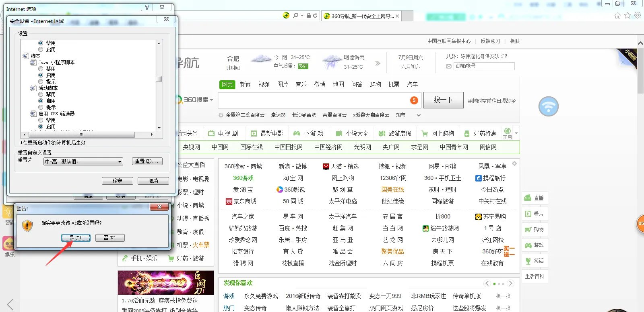Click the address bar magnifier search icon
Image resolution: width=644 pixels, height=312 pixels.
click(x=296, y=15)
